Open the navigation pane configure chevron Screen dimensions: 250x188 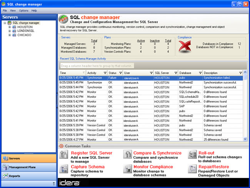(x=54, y=184)
